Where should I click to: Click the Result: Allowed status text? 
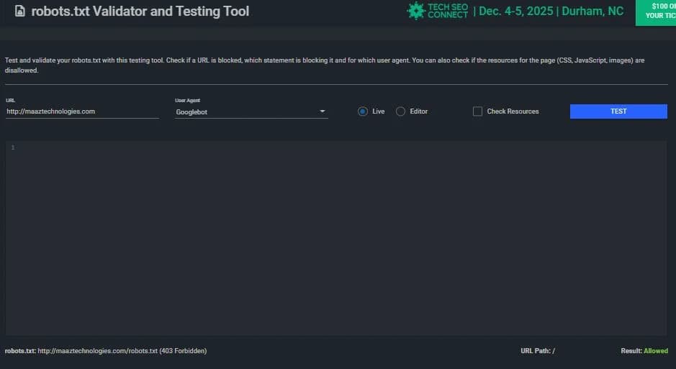click(x=644, y=351)
